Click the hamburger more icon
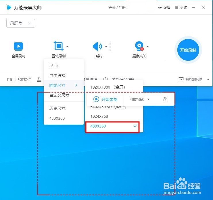The width and height of the screenshot is (213, 200). 176,7
